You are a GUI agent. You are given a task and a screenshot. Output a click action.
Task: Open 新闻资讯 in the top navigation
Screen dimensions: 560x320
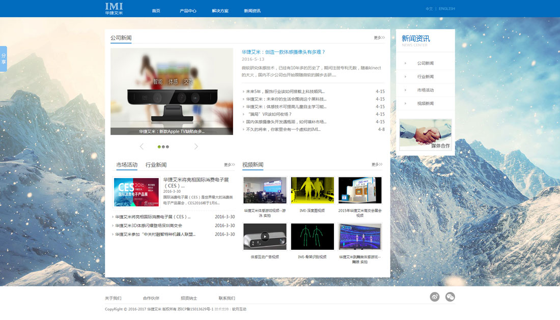click(x=252, y=11)
